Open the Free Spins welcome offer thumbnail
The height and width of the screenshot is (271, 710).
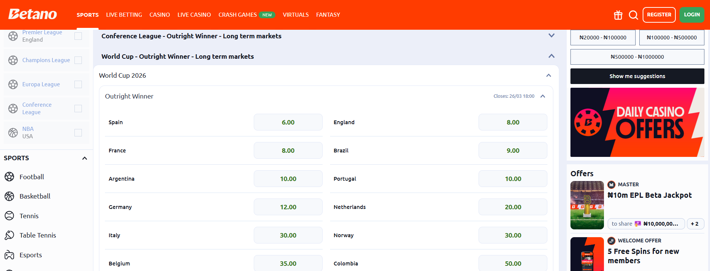587,254
